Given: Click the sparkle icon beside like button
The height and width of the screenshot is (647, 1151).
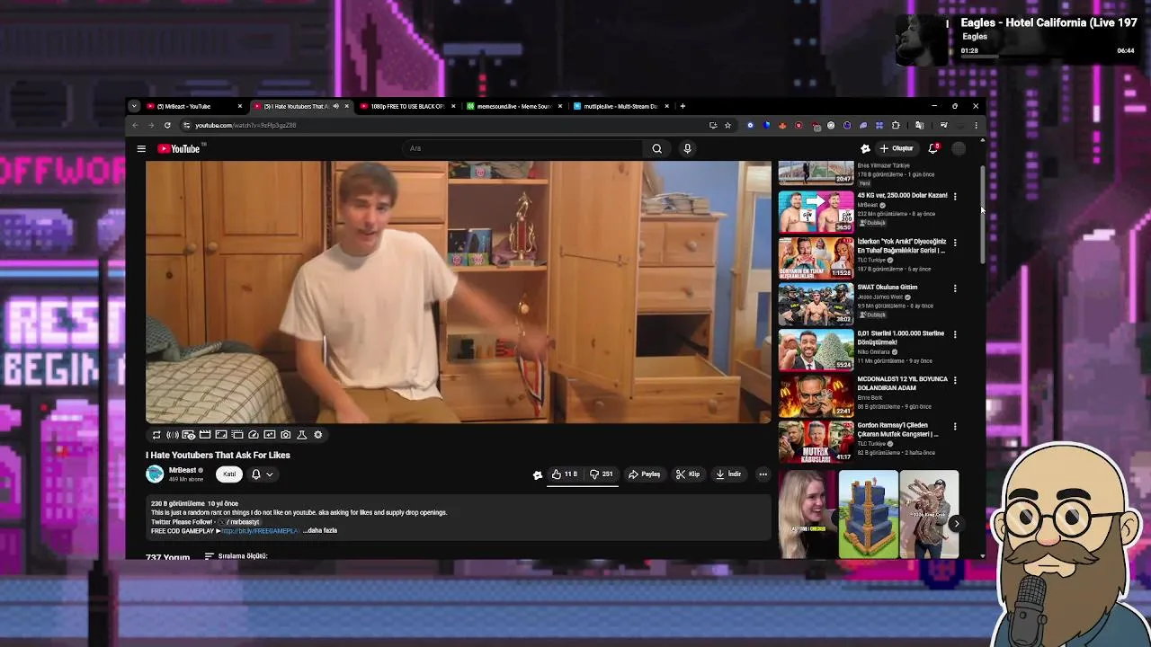Looking at the screenshot, I should click(538, 474).
